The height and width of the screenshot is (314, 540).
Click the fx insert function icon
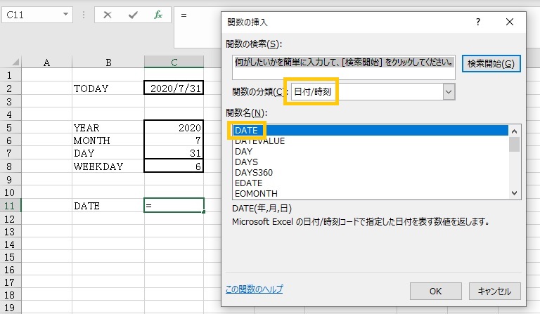158,14
